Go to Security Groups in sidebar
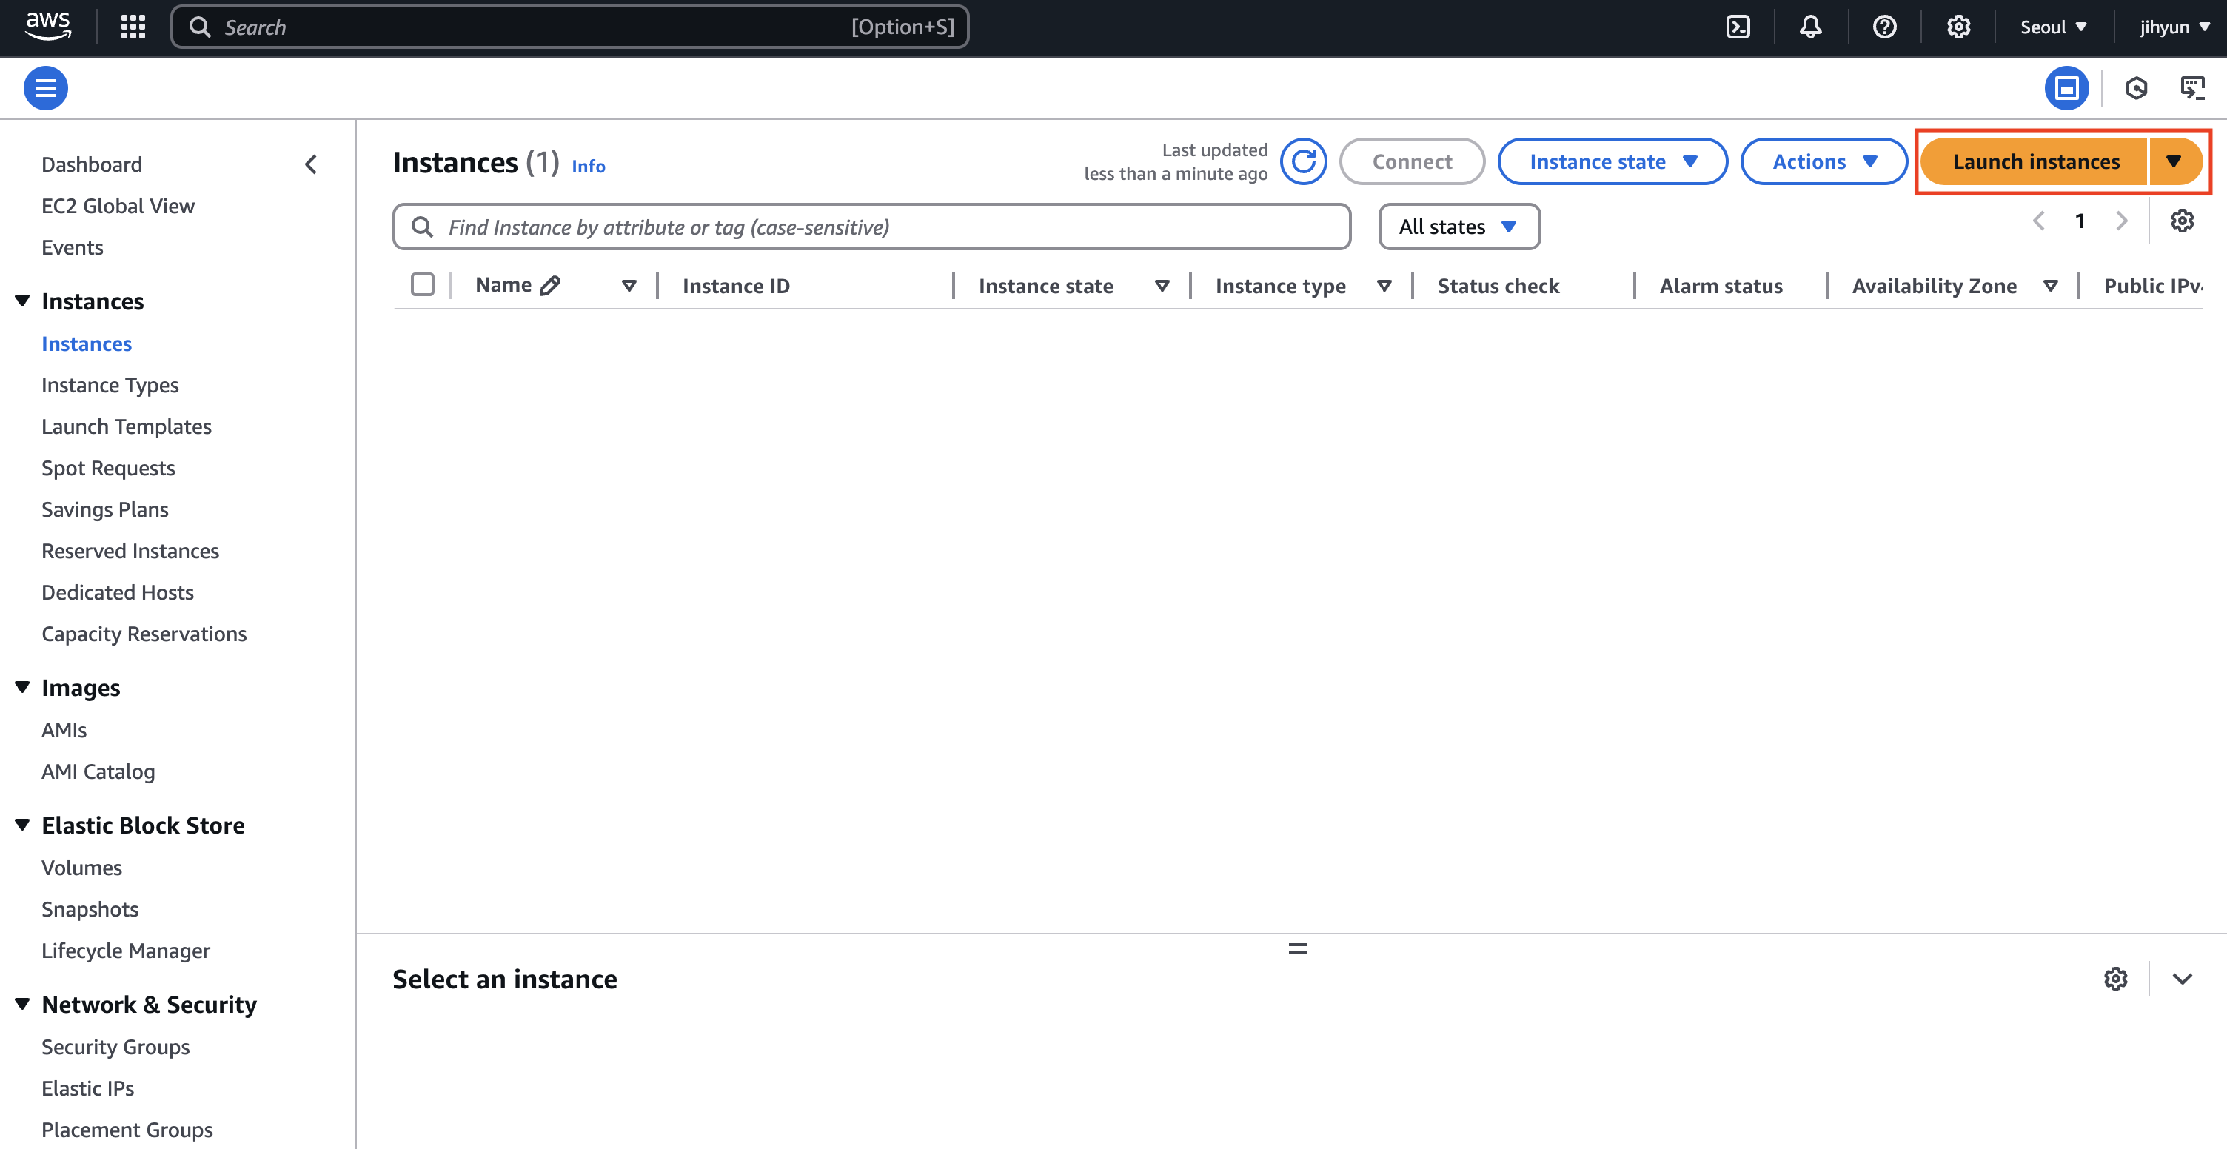The width and height of the screenshot is (2227, 1149). [115, 1047]
